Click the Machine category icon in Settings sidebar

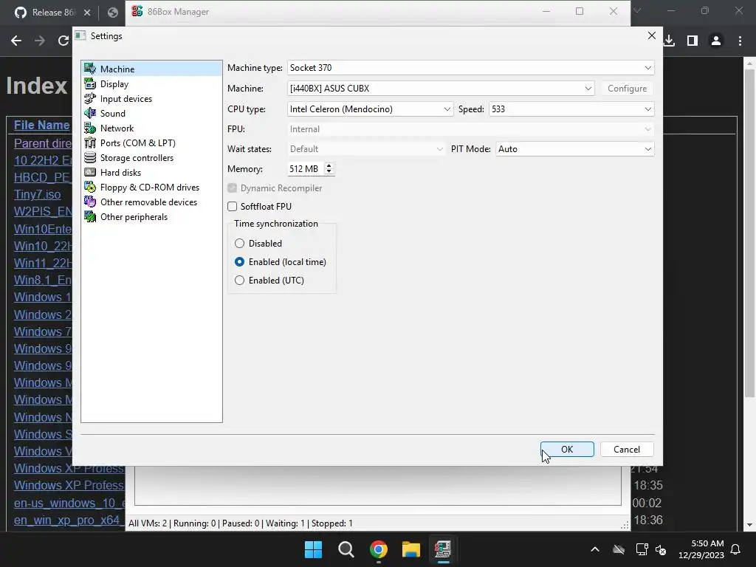click(x=90, y=69)
